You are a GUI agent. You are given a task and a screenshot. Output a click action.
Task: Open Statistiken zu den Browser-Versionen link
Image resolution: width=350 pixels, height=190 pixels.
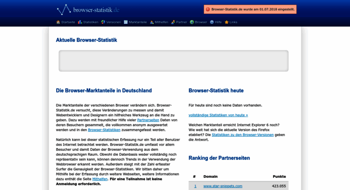[243, 135]
